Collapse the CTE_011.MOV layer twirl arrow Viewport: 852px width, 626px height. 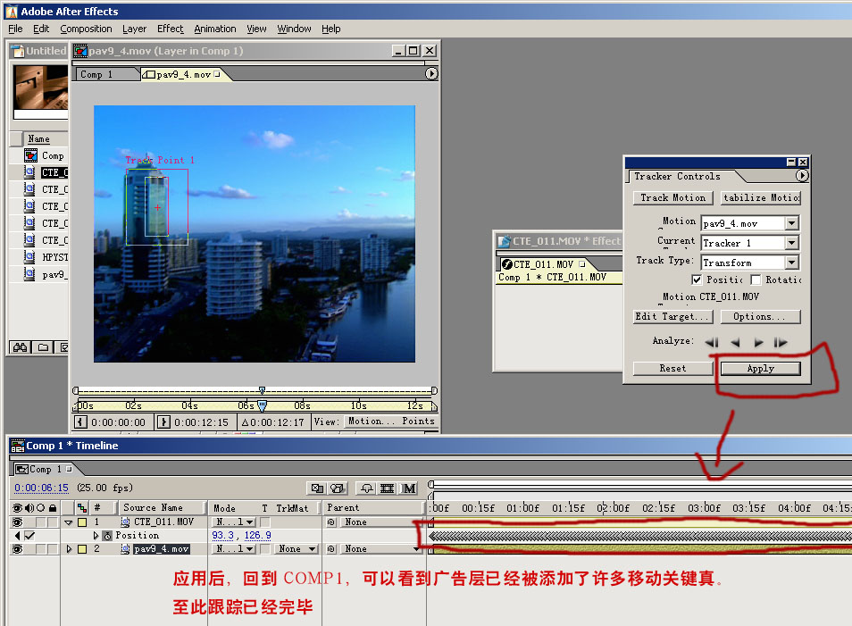pyautogui.click(x=69, y=522)
